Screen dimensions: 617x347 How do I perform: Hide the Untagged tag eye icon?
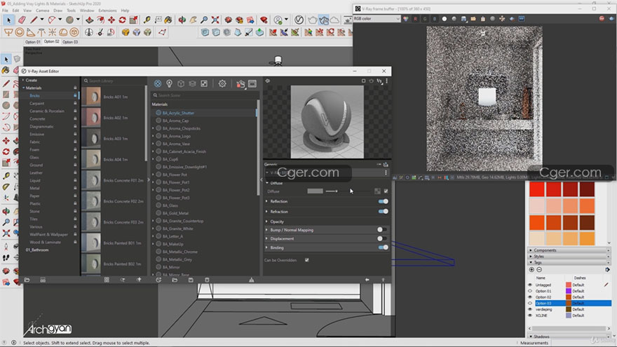click(530, 285)
